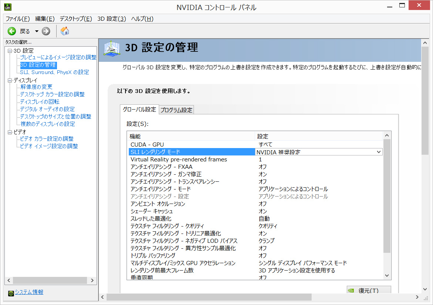Open the SLI レンダリング モード dropdown

point(378,152)
